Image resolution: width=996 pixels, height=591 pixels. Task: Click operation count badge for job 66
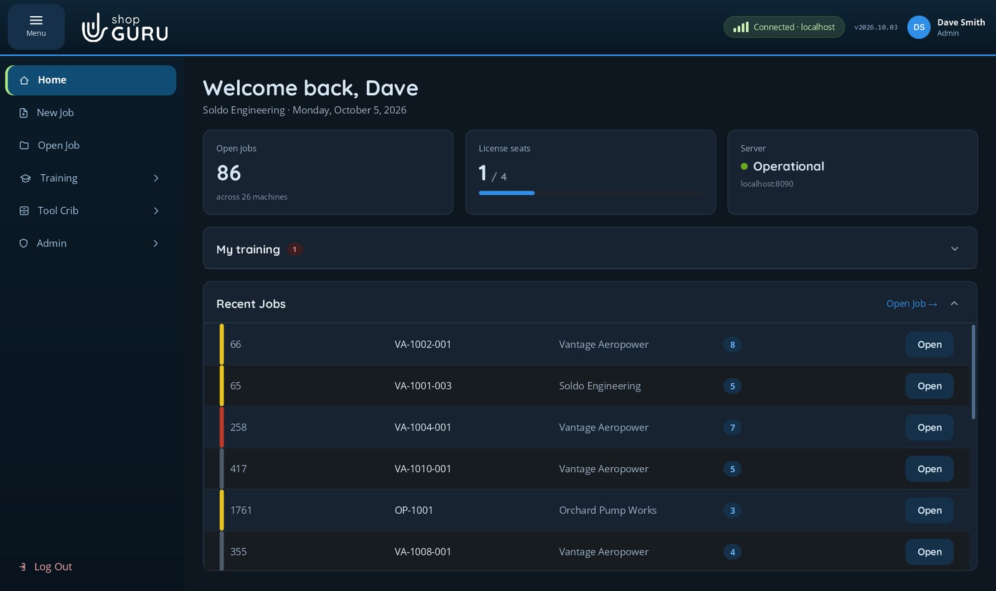pos(732,345)
